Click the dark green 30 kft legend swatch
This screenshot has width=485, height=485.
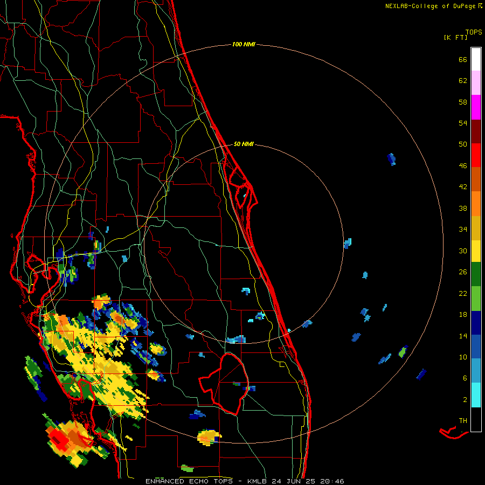476,274
